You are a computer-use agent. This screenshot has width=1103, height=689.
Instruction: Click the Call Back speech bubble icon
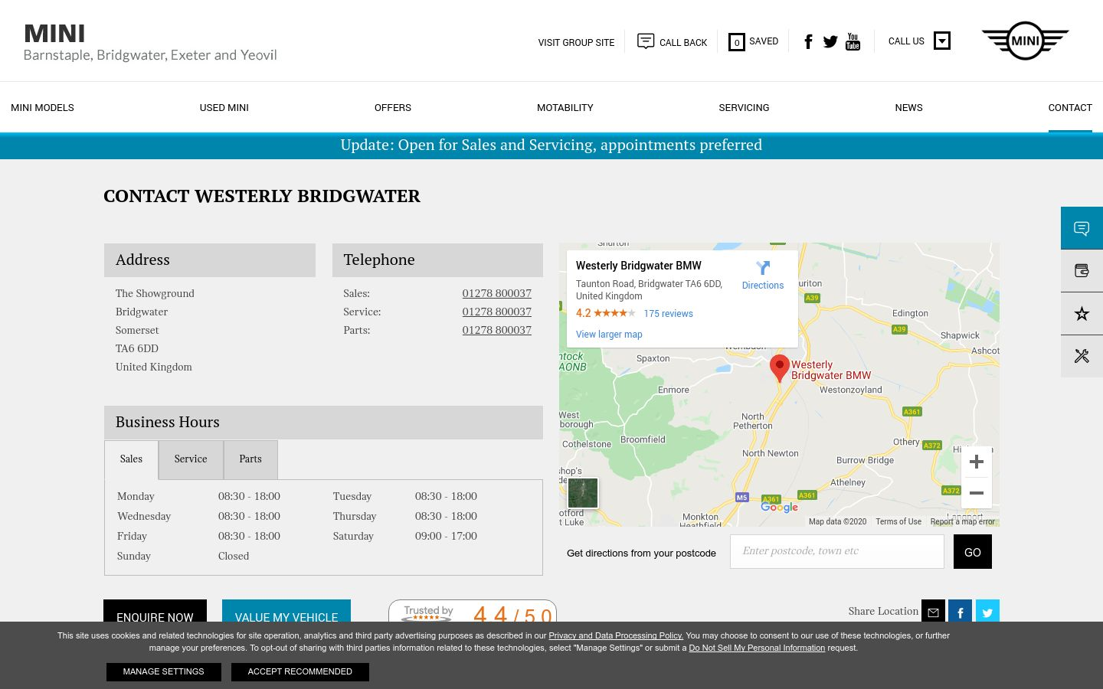(646, 41)
